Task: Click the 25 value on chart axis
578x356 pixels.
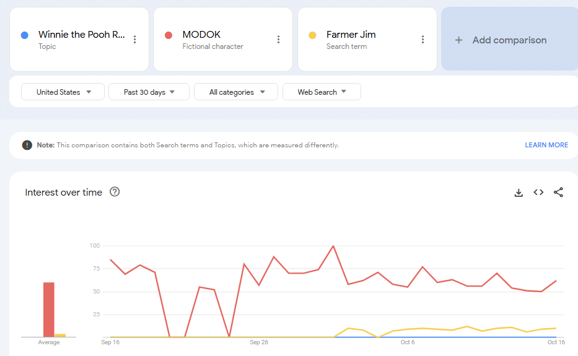Action: pyautogui.click(x=96, y=315)
